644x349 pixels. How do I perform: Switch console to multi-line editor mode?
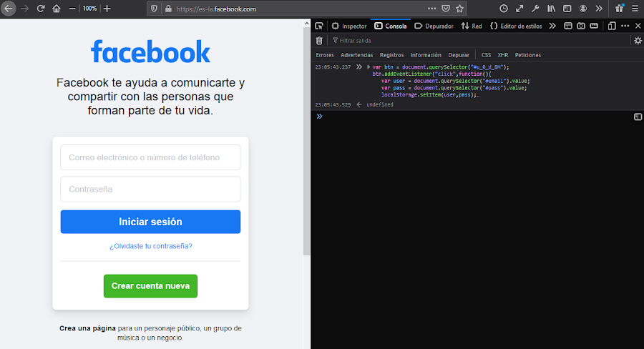coord(638,117)
